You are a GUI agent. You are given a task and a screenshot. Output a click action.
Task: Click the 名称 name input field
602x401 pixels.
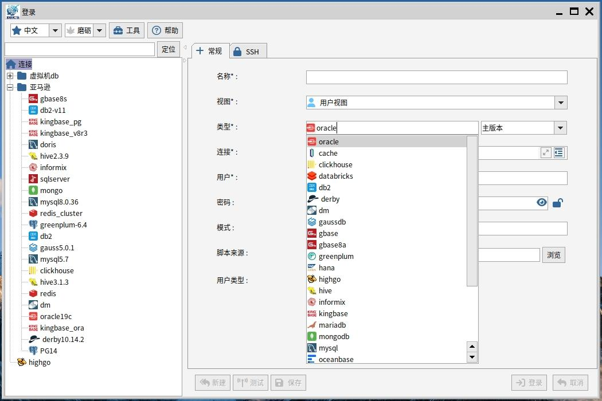click(x=436, y=77)
